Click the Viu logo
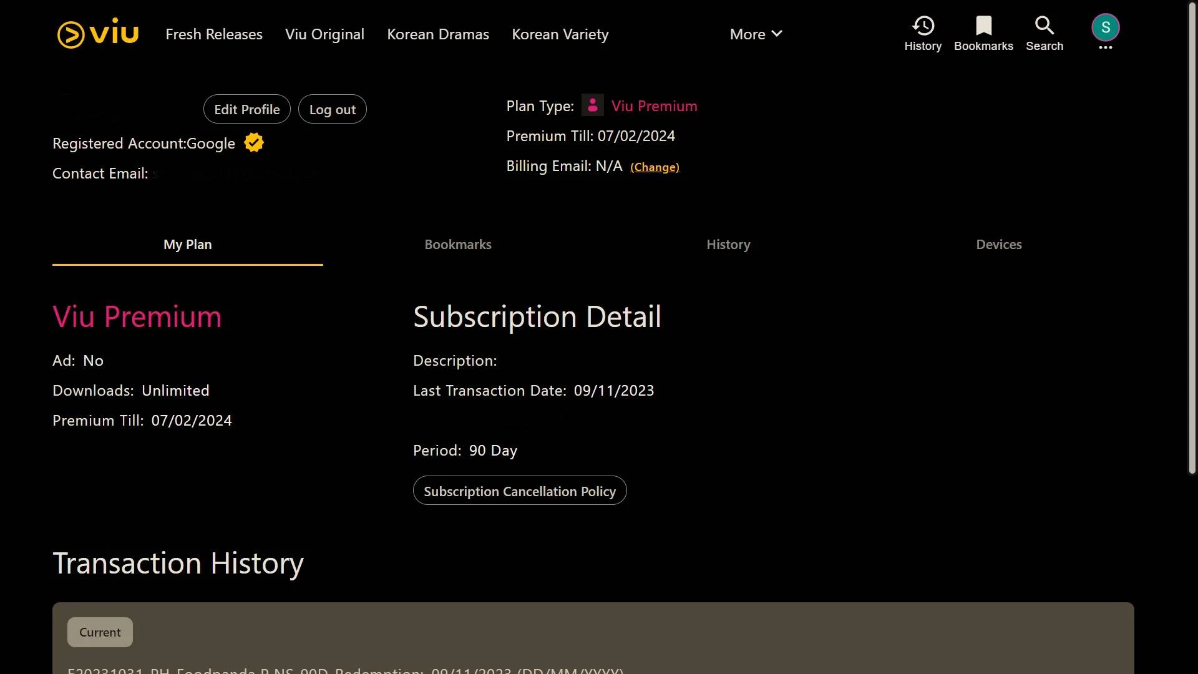 tap(98, 33)
